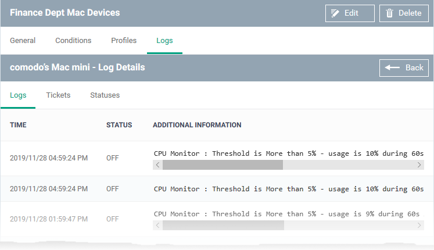Switch to the Conditions tab

[73, 41]
